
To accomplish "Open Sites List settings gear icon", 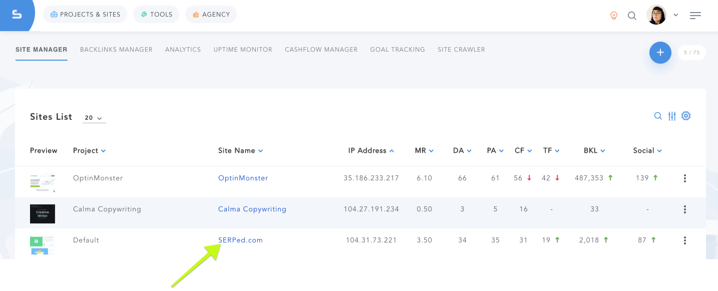I will pos(686,116).
